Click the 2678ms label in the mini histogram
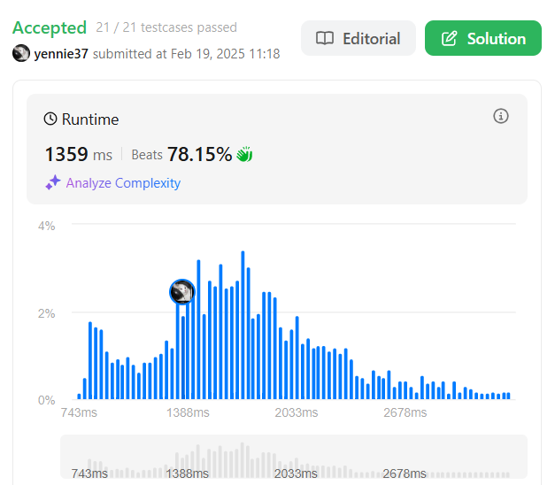The height and width of the screenshot is (485, 555). point(405,473)
